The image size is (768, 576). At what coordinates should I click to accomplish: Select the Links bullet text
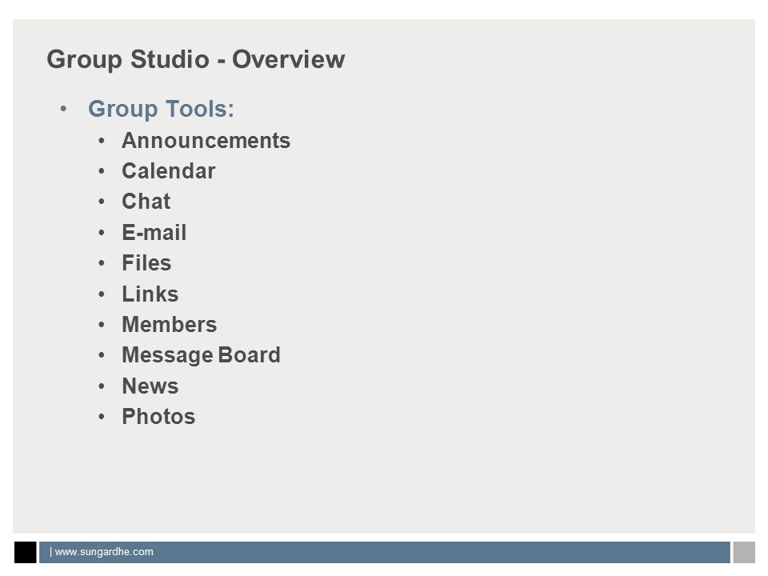[x=150, y=294]
